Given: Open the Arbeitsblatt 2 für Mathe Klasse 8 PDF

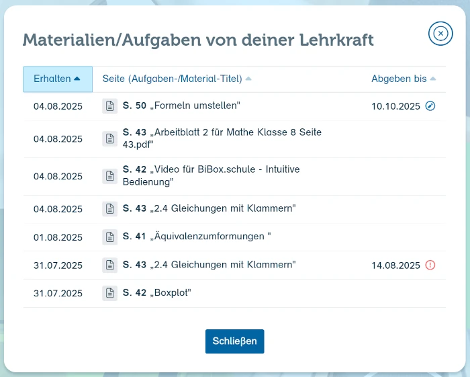Looking at the screenshot, I should click(222, 139).
